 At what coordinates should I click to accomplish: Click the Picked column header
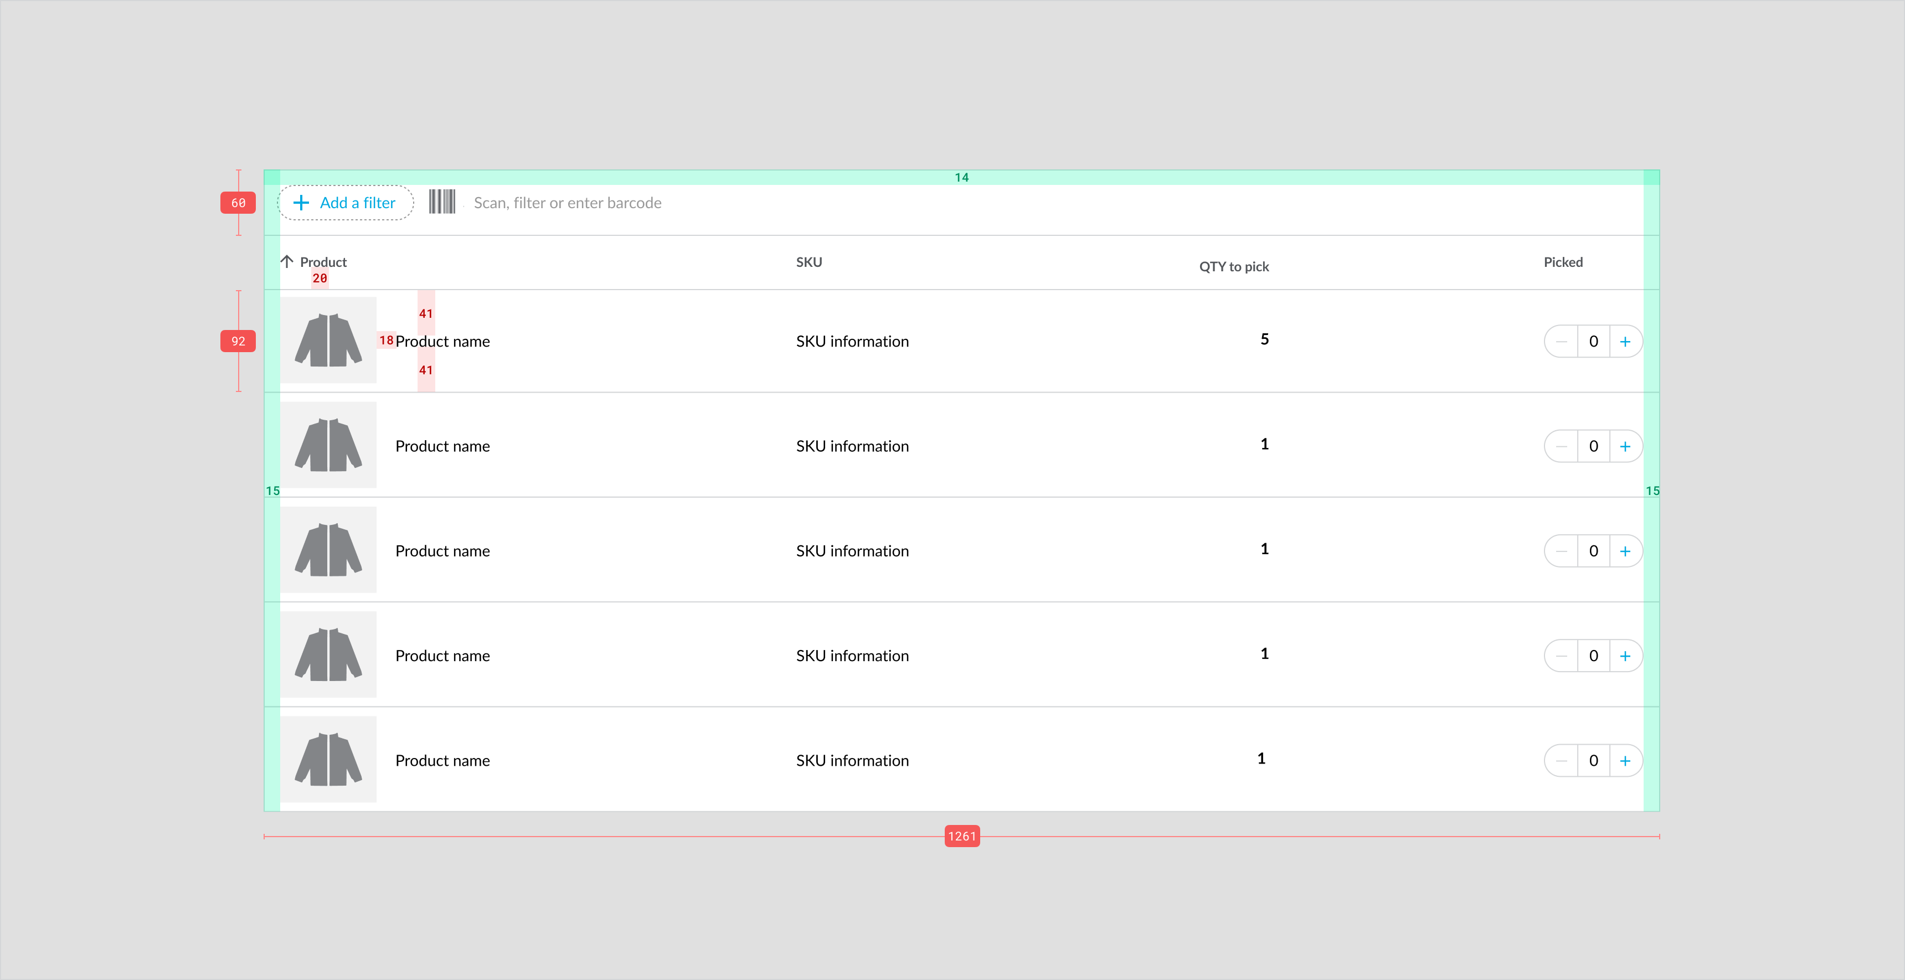[x=1563, y=262]
